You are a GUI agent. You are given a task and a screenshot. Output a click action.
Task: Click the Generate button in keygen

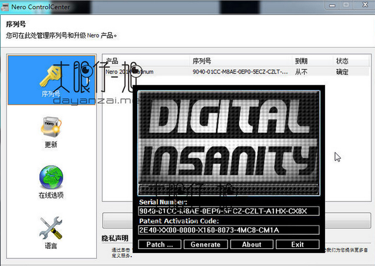click(205, 244)
